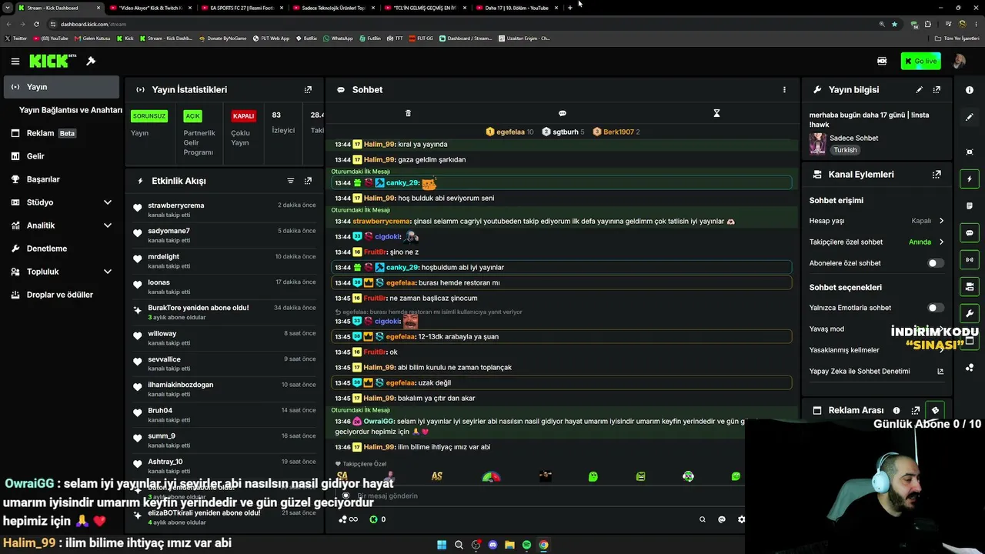The height and width of the screenshot is (554, 985).
Task: Toggle Yalnızca Emotlarla sohbet switch
Action: [935, 308]
